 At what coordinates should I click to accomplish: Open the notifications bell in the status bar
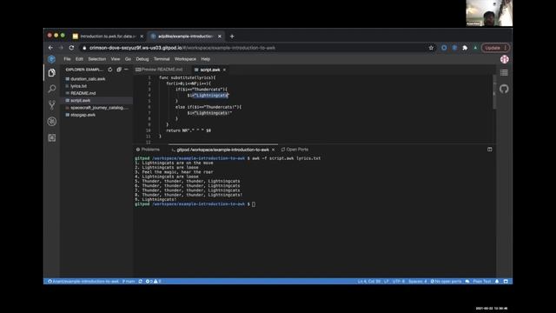pos(497,282)
